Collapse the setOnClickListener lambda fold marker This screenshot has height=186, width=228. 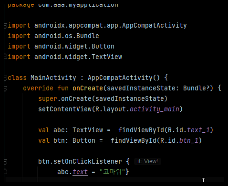click(5, 162)
